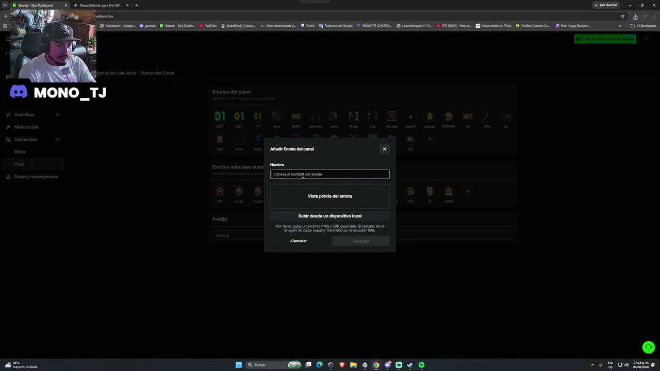The height and width of the screenshot is (371, 660).
Task: Open Drops y recompensas in sidebar
Action: click(x=33, y=177)
